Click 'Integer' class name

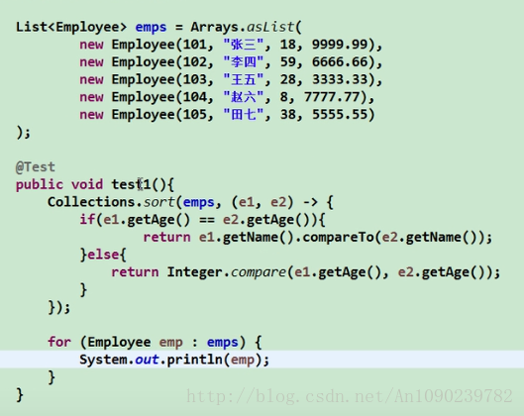coord(194,272)
